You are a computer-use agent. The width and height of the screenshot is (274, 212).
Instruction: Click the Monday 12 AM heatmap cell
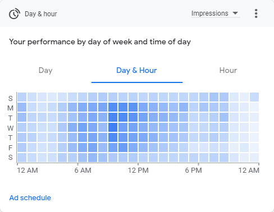point(22,107)
